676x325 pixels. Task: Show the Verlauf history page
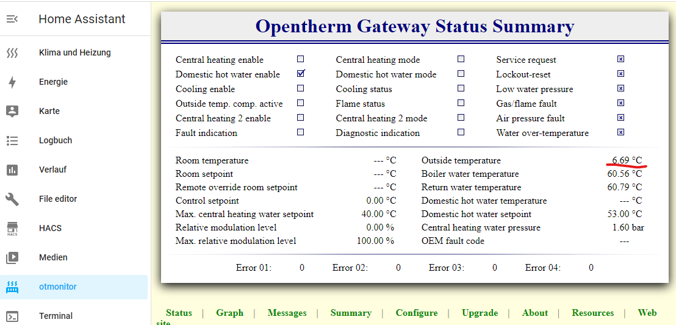(52, 170)
